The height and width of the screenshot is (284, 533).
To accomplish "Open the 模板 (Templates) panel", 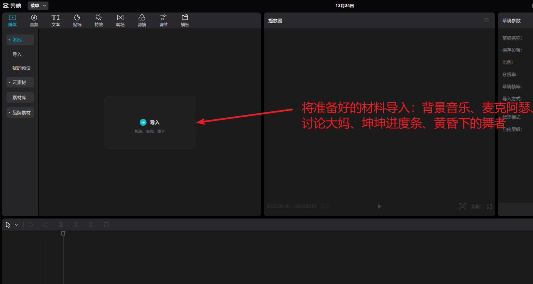I will pos(185,20).
